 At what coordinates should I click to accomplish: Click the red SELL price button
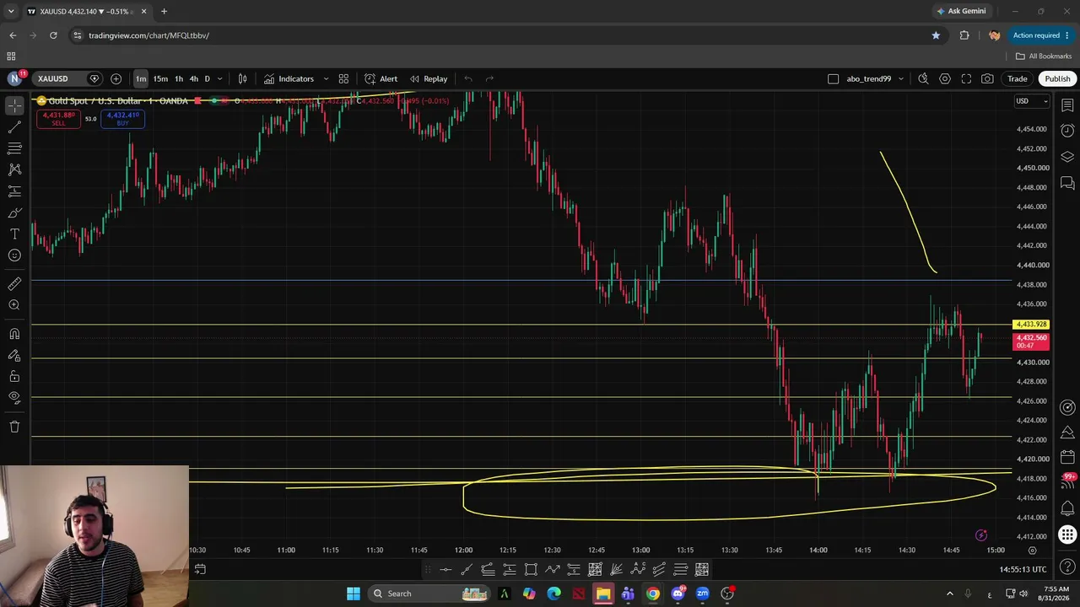coord(58,119)
